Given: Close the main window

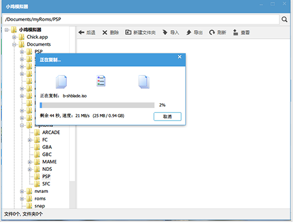Looking at the screenshot, I should tap(284, 3).
